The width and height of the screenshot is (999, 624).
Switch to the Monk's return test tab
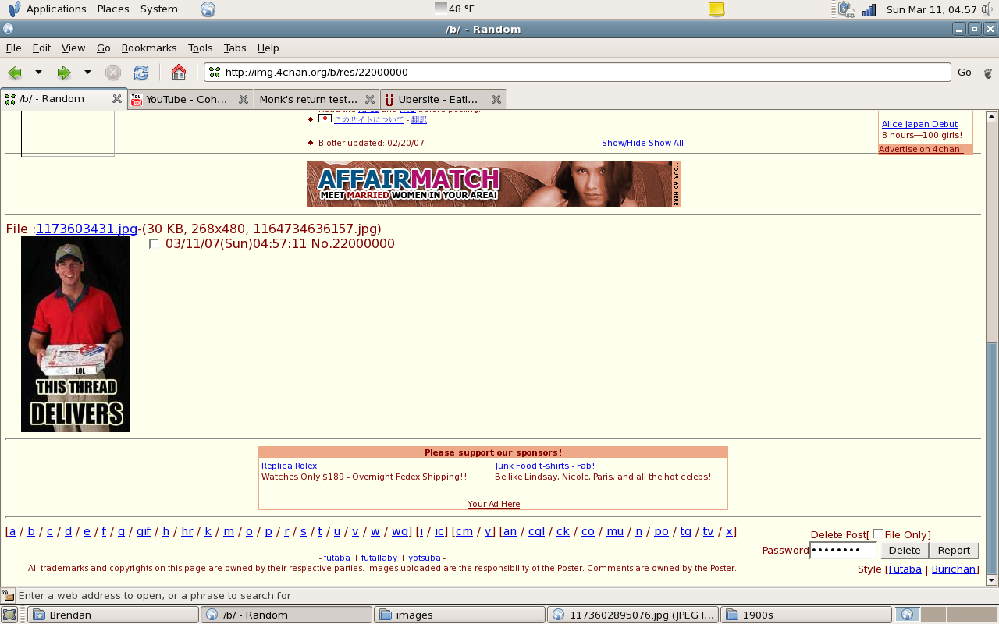point(317,99)
